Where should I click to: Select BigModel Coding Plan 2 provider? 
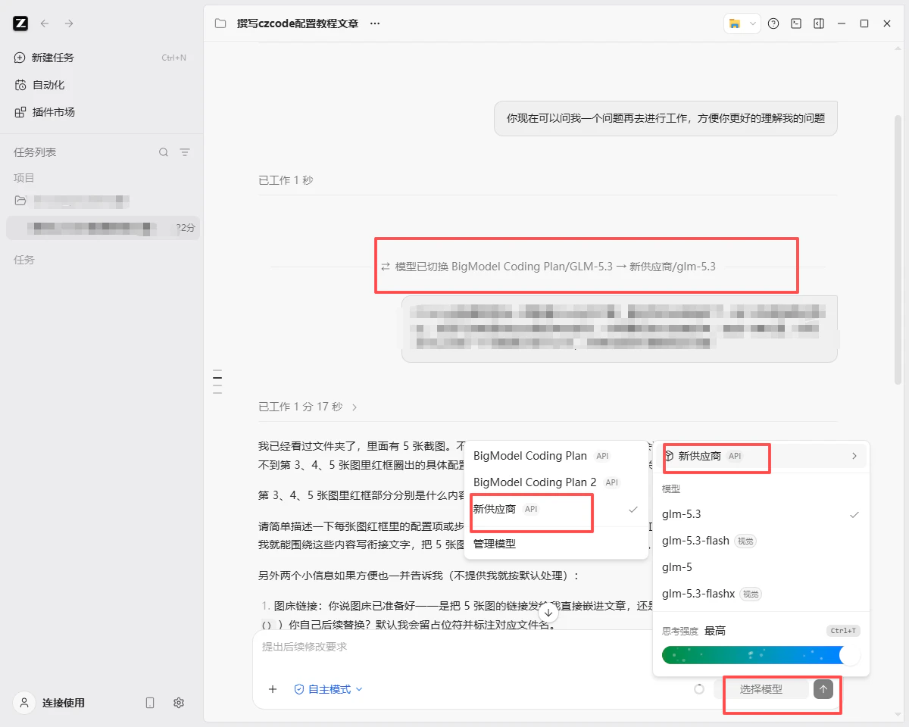(x=556, y=482)
